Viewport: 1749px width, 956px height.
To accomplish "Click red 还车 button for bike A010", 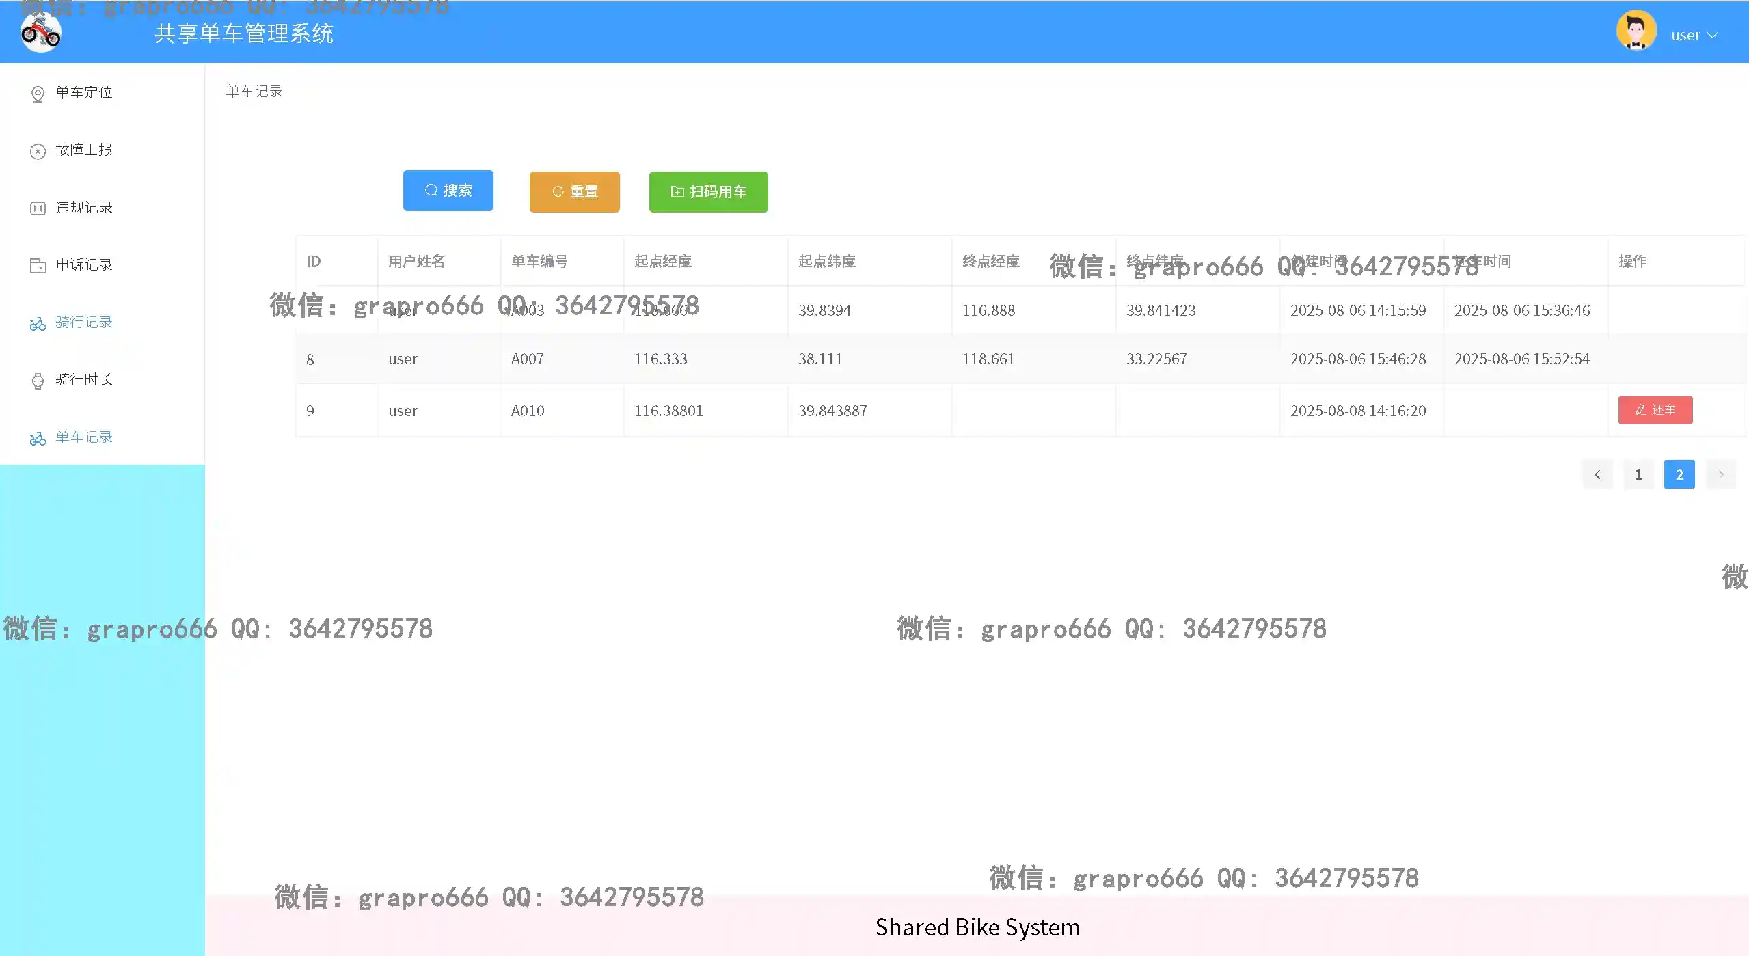I will click(1655, 410).
